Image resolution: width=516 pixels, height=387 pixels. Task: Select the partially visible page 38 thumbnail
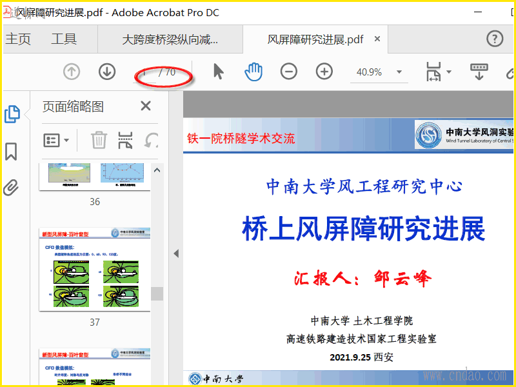pyautogui.click(x=95, y=366)
